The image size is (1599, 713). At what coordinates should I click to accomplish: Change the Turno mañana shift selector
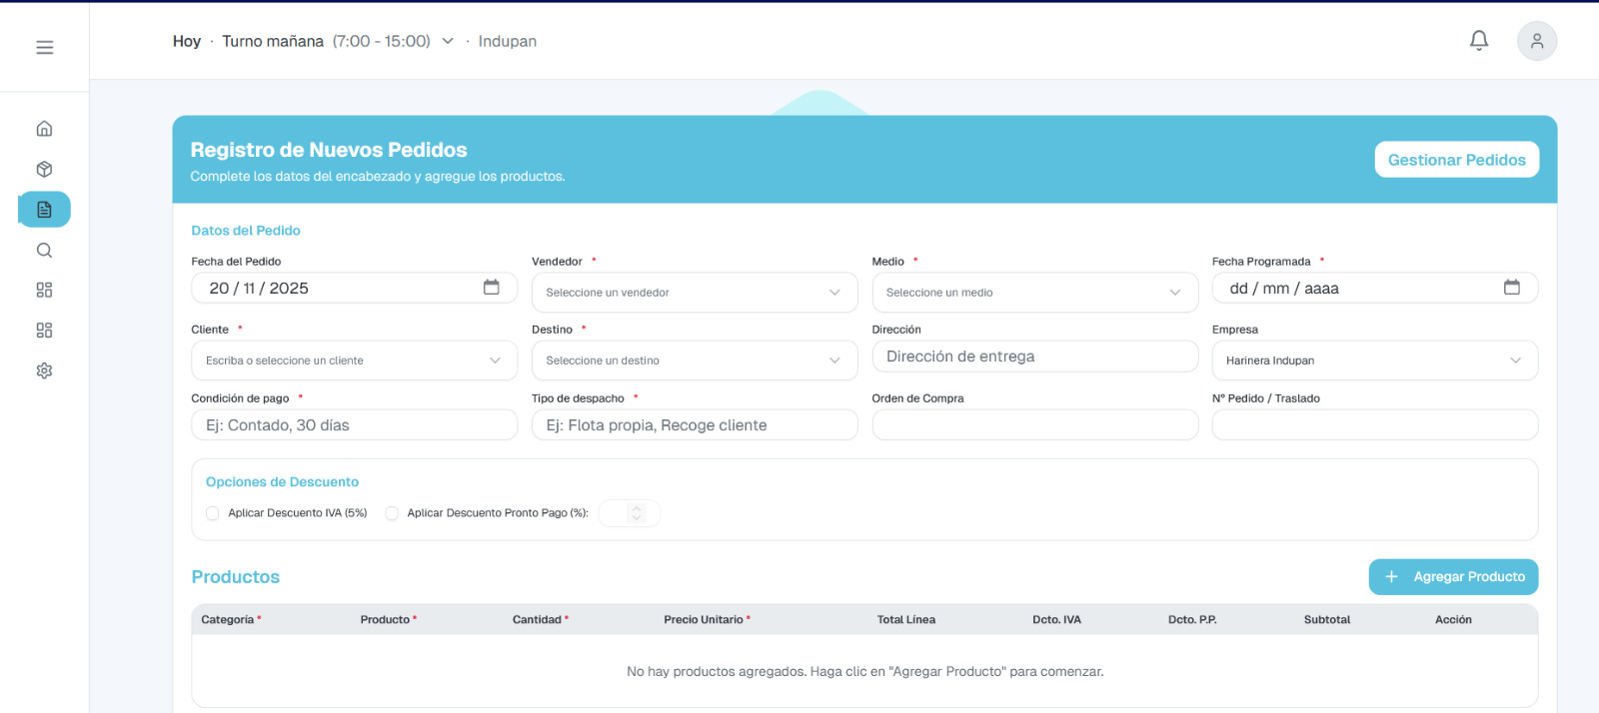click(x=338, y=41)
